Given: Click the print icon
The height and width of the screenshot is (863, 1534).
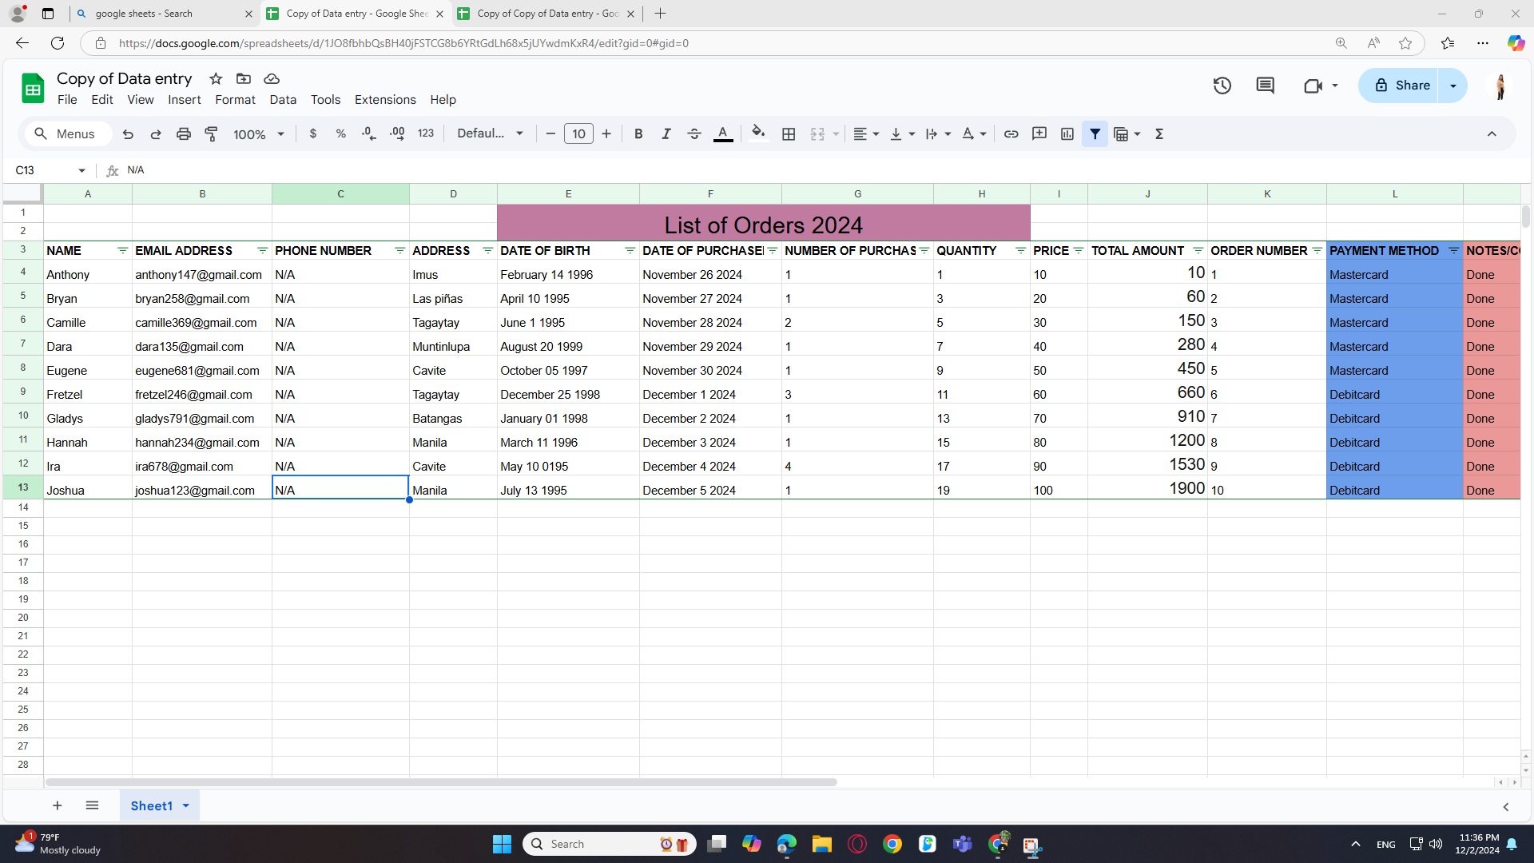Looking at the screenshot, I should click(184, 134).
